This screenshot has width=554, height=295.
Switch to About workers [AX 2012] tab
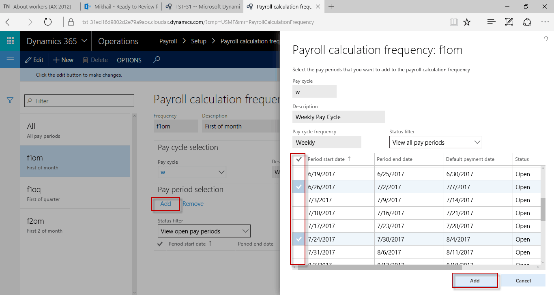[x=40, y=7]
